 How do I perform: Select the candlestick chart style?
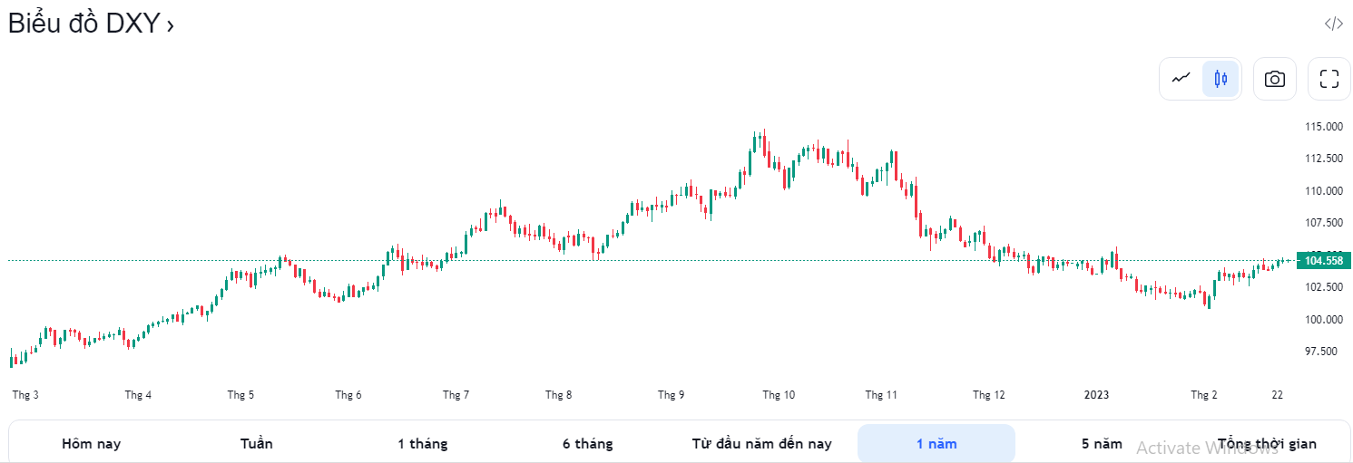tap(1221, 79)
